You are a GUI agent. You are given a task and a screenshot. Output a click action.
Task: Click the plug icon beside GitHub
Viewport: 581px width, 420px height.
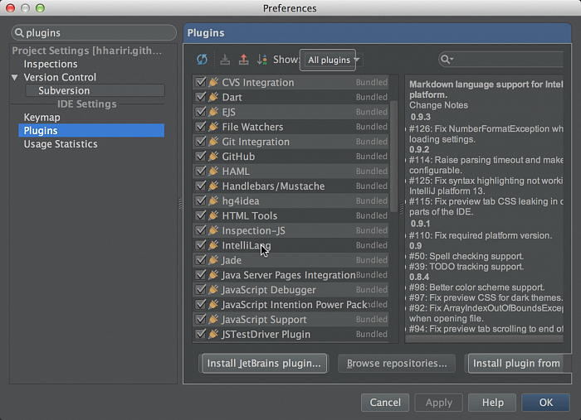pyautogui.click(x=213, y=157)
